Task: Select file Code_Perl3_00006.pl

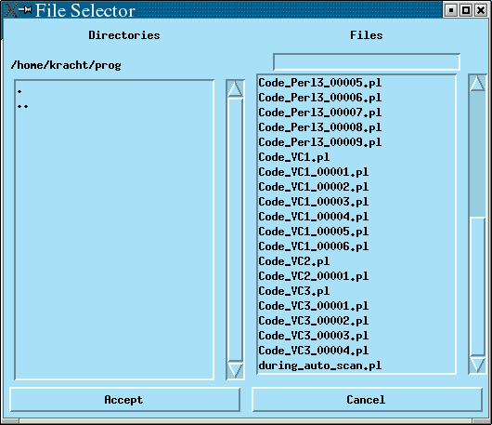Action: 319,98
